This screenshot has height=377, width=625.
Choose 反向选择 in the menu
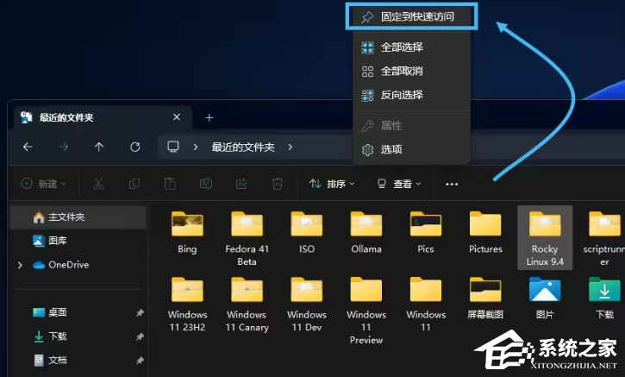[411, 96]
